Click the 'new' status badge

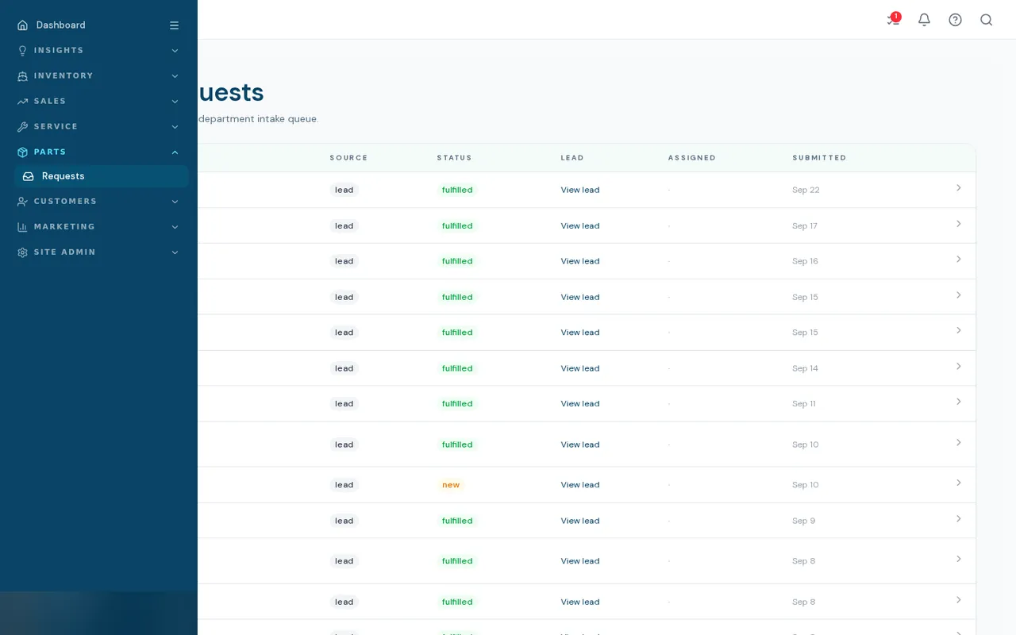coord(451,485)
